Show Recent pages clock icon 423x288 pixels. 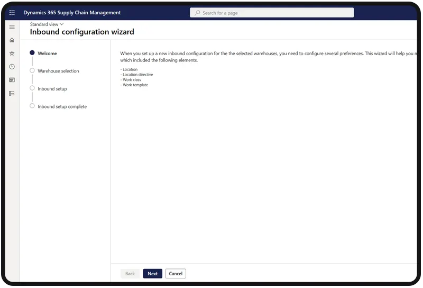[x=12, y=67]
